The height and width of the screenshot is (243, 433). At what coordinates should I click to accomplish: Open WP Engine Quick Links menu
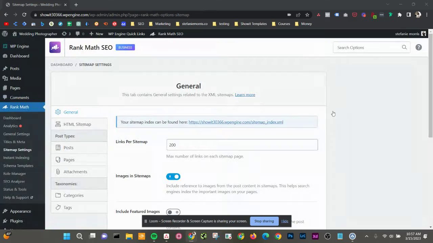(x=127, y=34)
